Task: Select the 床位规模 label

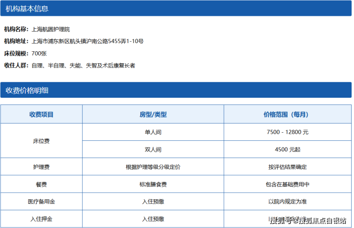Action: (x=16, y=53)
